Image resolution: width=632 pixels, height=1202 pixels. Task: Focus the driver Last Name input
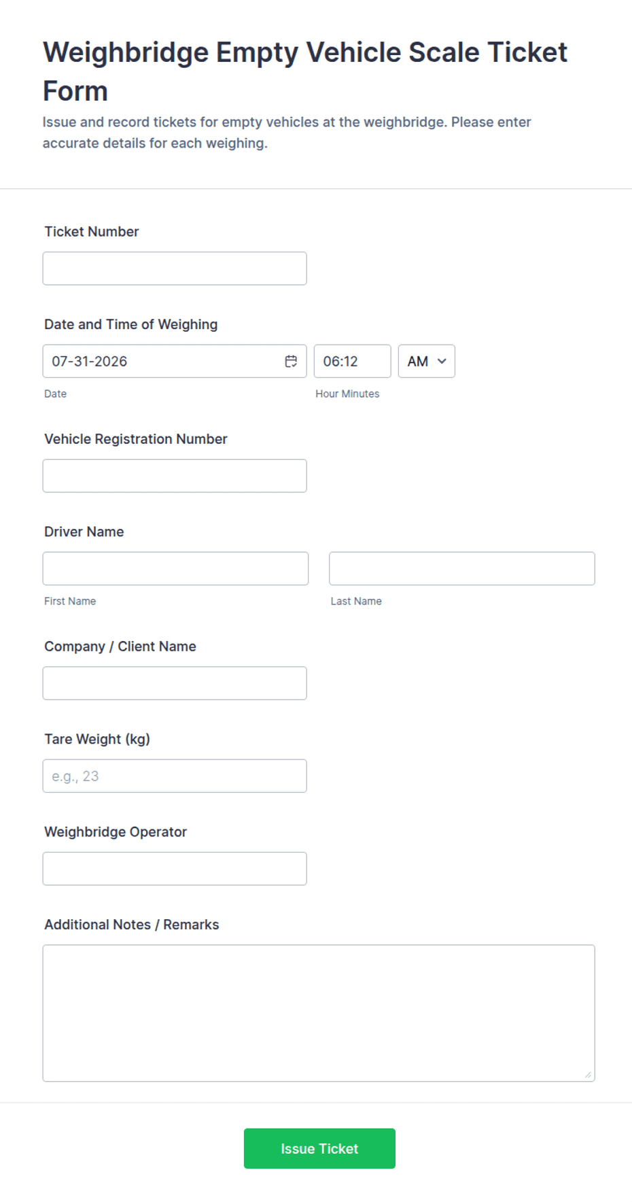[462, 568]
